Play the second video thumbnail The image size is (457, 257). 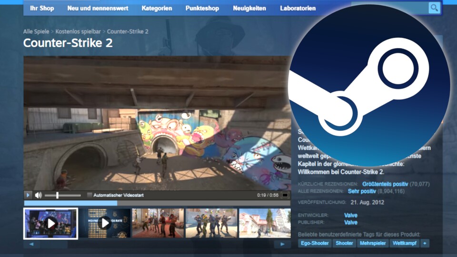[x=105, y=223]
